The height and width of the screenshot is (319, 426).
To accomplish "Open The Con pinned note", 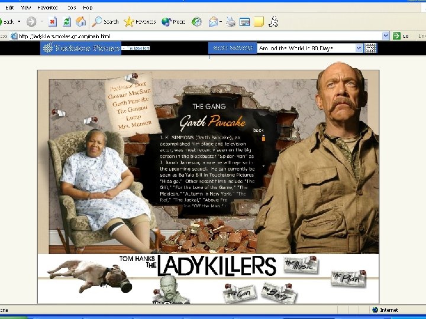I will tap(239, 293).
